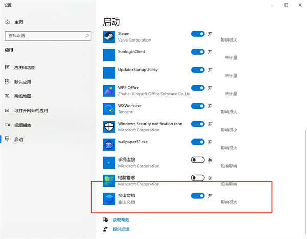Click the wallpaper32.exe app icon

click(x=109, y=145)
